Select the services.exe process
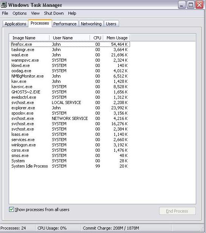Screen dimensions: 206x233 70,140
